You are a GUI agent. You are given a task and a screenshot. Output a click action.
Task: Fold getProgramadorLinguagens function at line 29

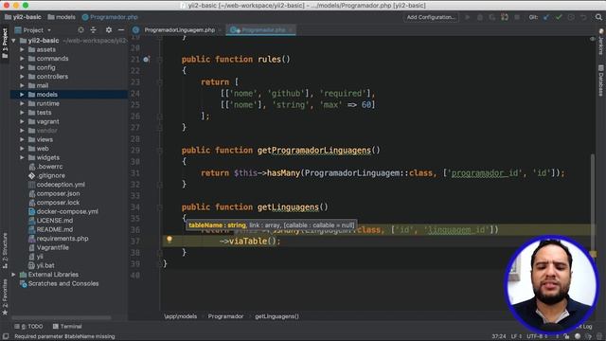coord(160,150)
